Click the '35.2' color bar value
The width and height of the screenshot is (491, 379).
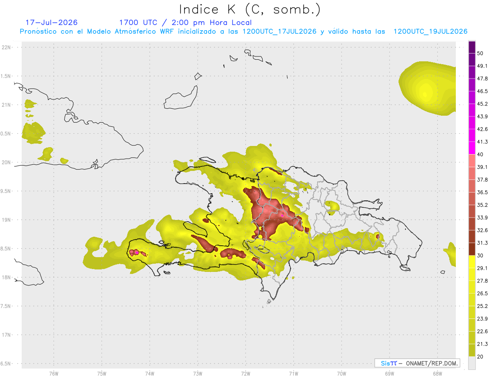482,205
